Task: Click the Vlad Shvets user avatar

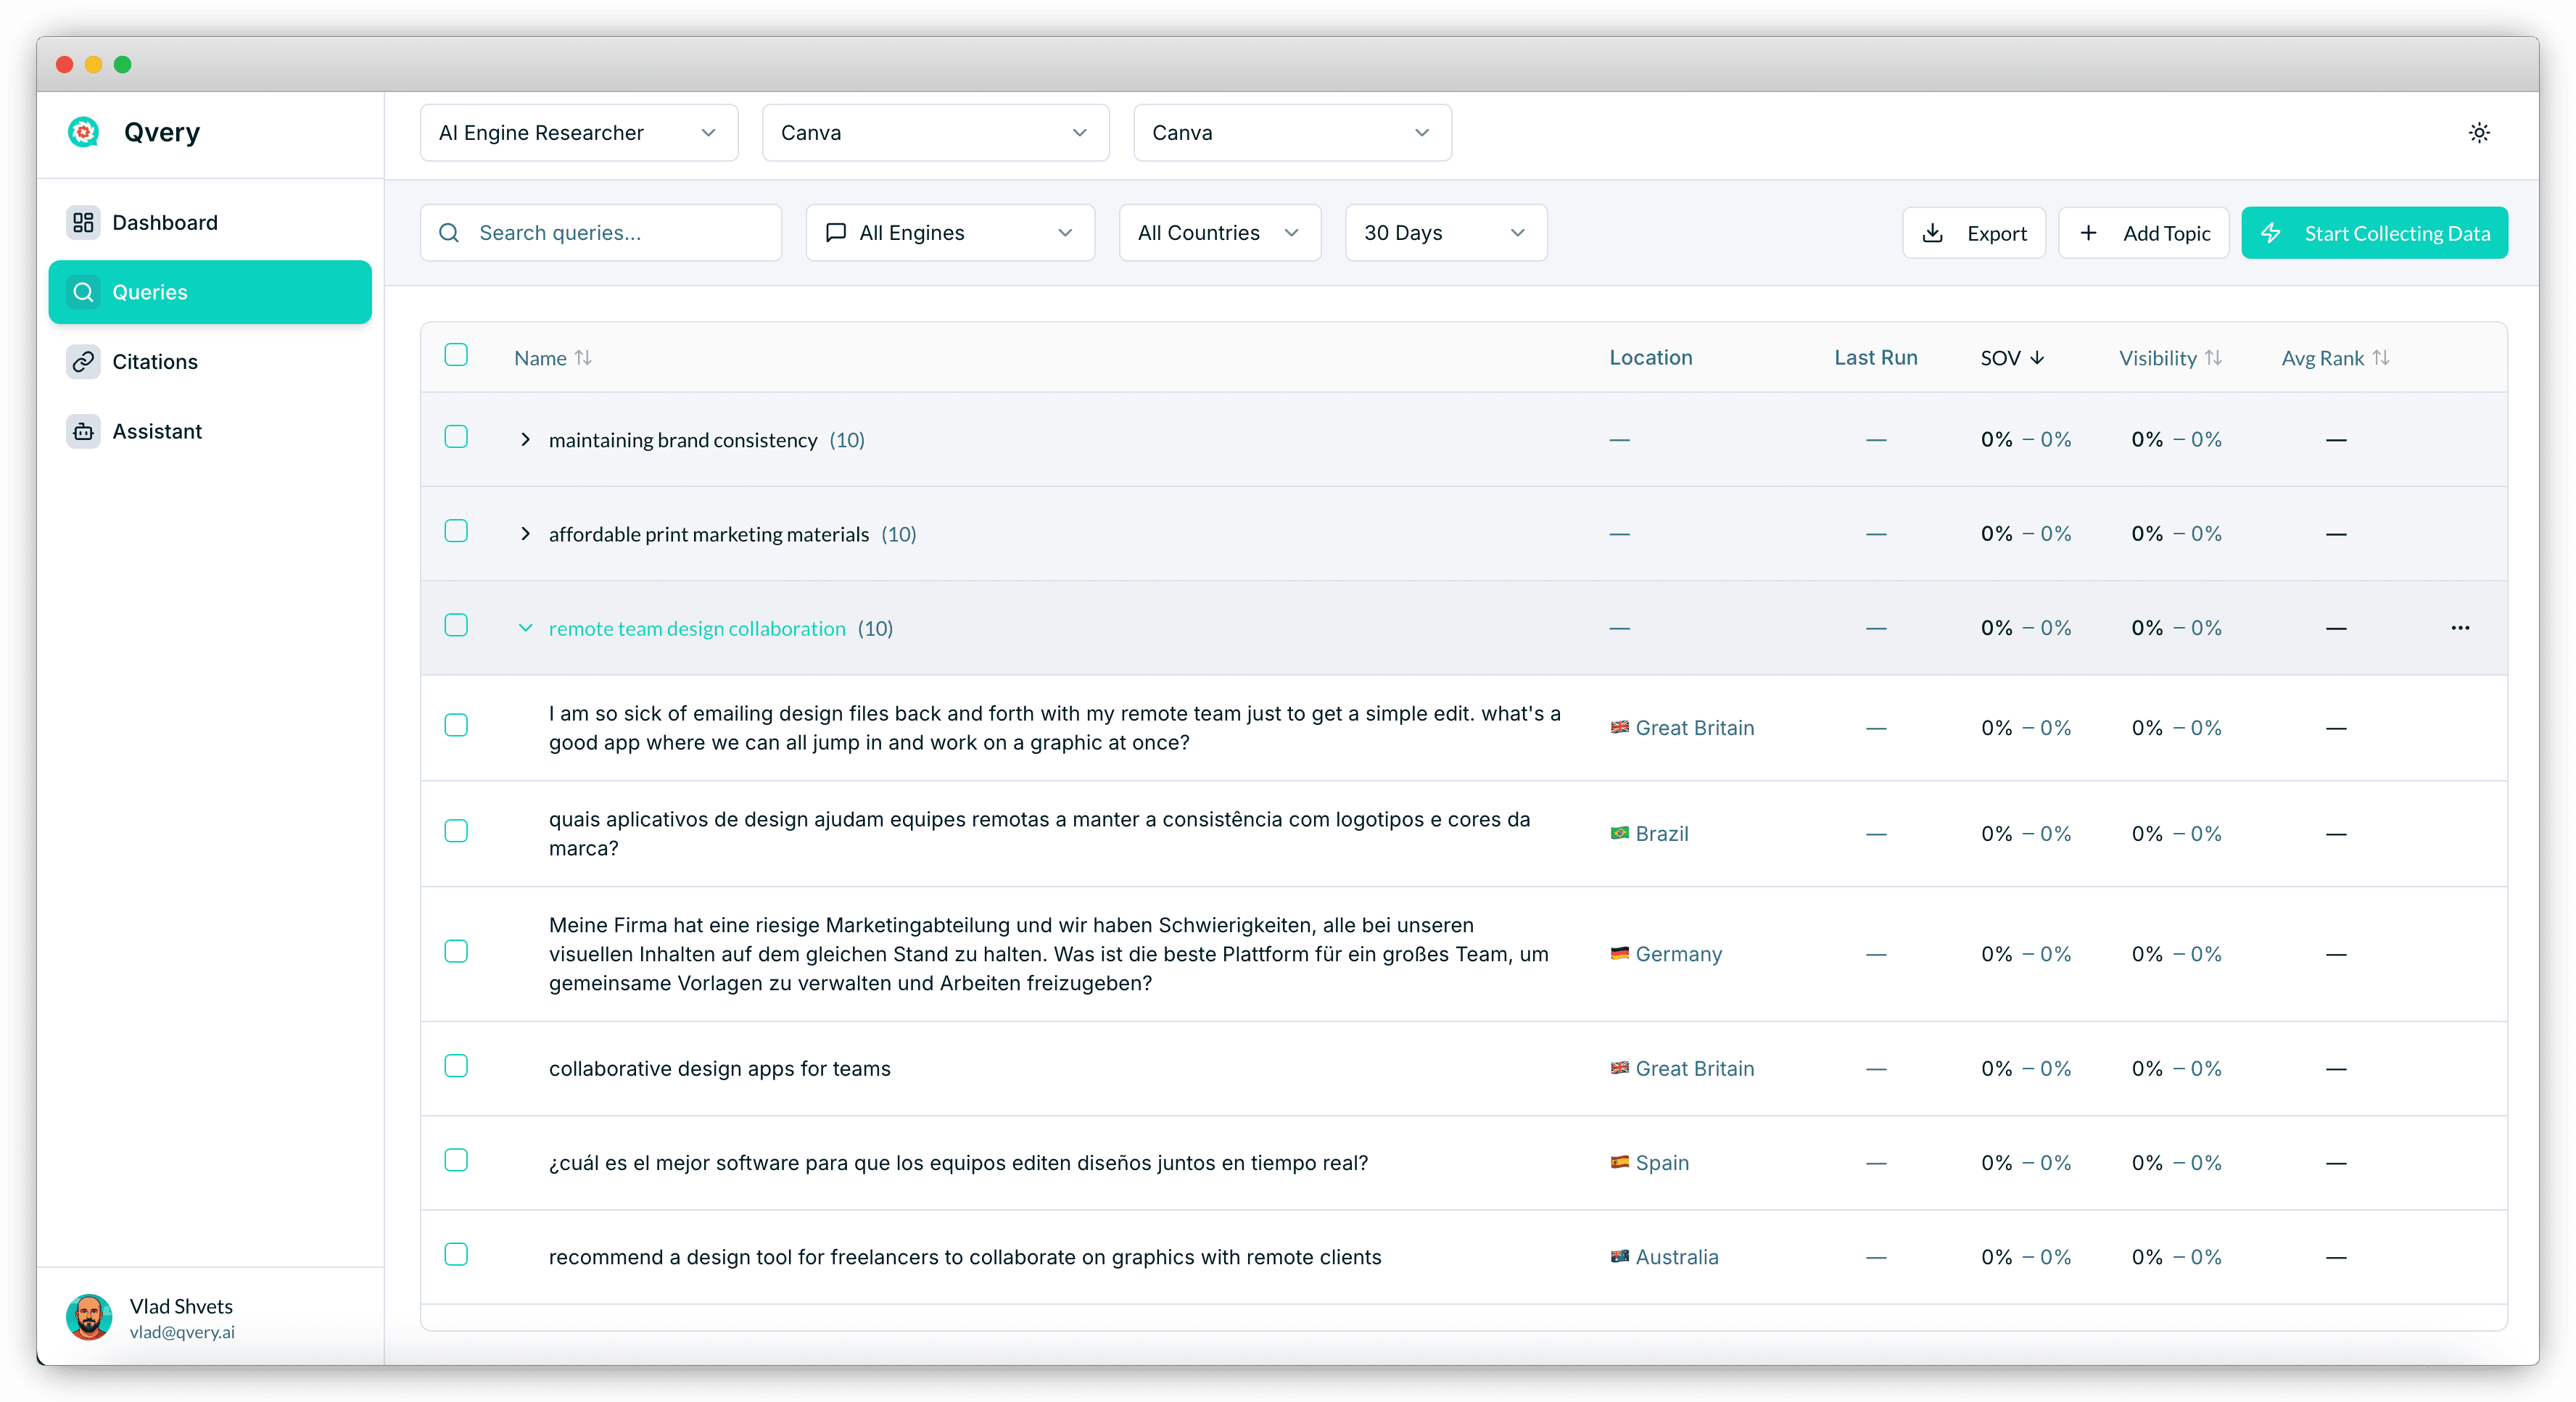Action: tap(89, 1317)
